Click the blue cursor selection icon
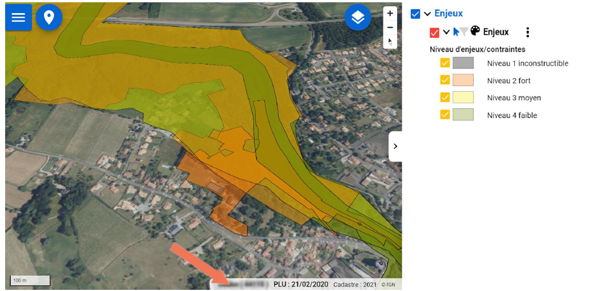Viewport: 598px width, 291px height. 456,32
